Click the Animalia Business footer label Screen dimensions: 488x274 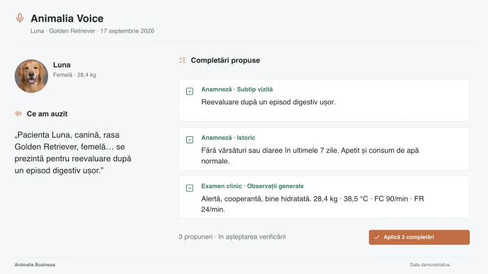tap(35, 265)
